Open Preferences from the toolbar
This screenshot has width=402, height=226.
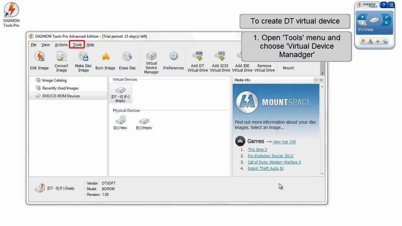coord(173,61)
